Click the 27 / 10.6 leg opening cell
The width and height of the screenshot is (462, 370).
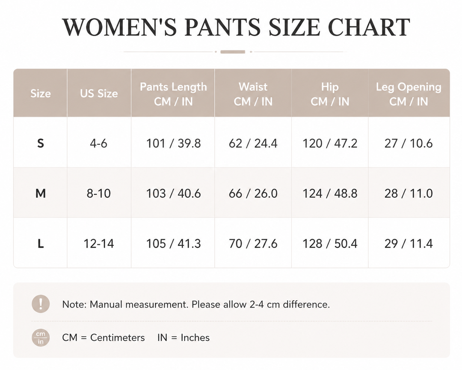click(x=409, y=143)
